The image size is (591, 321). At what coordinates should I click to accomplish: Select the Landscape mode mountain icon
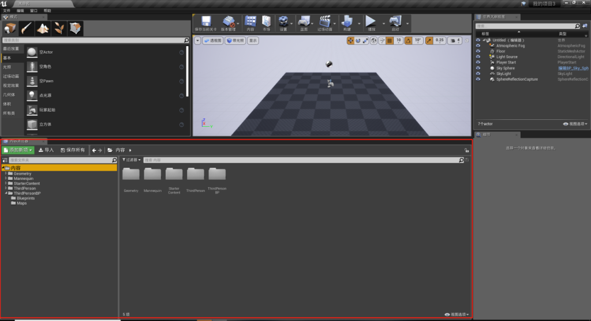[43, 28]
